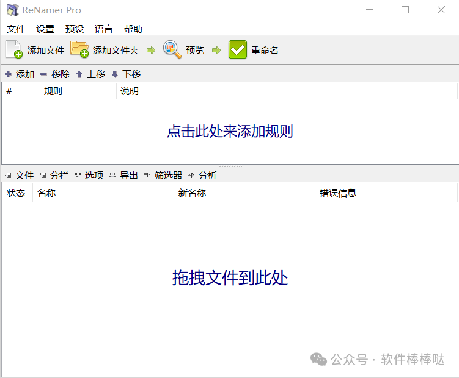Click the 拖拽文件到此处 drop area text
459x378 pixels.
click(x=230, y=278)
